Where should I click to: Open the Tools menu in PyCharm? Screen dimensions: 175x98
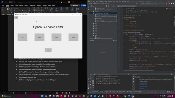click(x=117, y=1)
